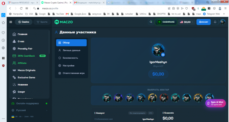Click the 2FA badge in Аккаунт card
Image resolution: width=229 pixels, height=122 pixels.
pos(151,113)
